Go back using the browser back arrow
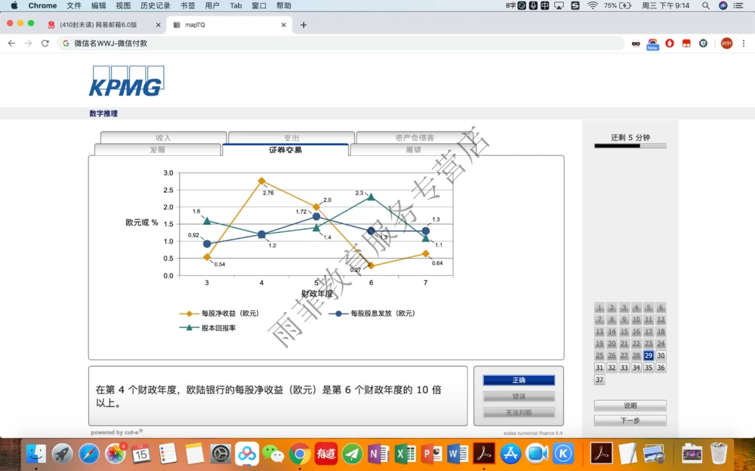The height and width of the screenshot is (471, 755). click(x=11, y=44)
